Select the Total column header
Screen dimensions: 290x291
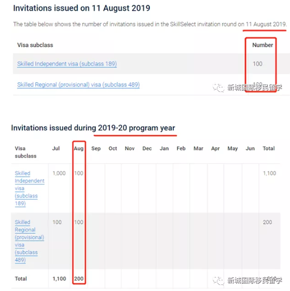click(x=269, y=148)
